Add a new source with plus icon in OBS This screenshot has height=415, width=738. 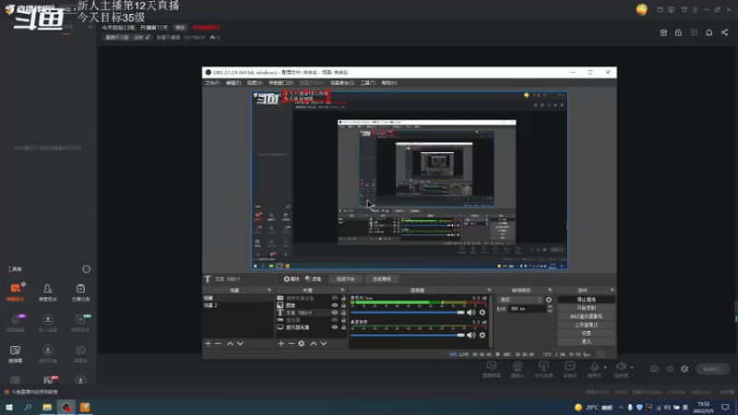281,343
